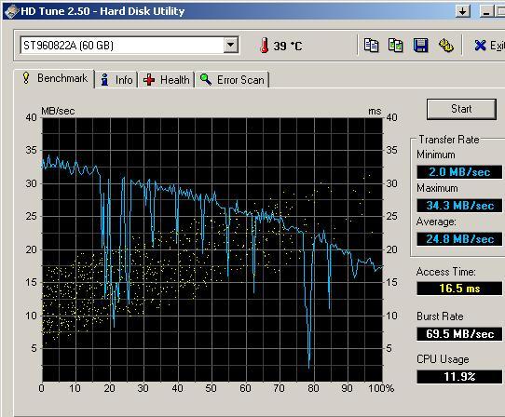Open the Error Scan tab

tap(232, 79)
